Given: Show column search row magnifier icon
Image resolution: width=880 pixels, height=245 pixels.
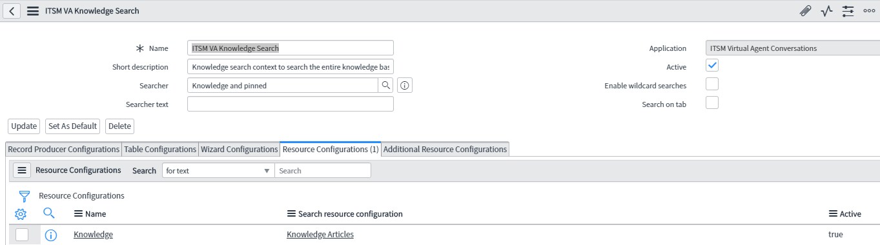Looking at the screenshot, I should point(49,213).
